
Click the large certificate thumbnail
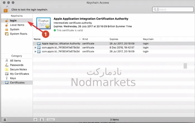pyautogui.click(x=43, y=23)
